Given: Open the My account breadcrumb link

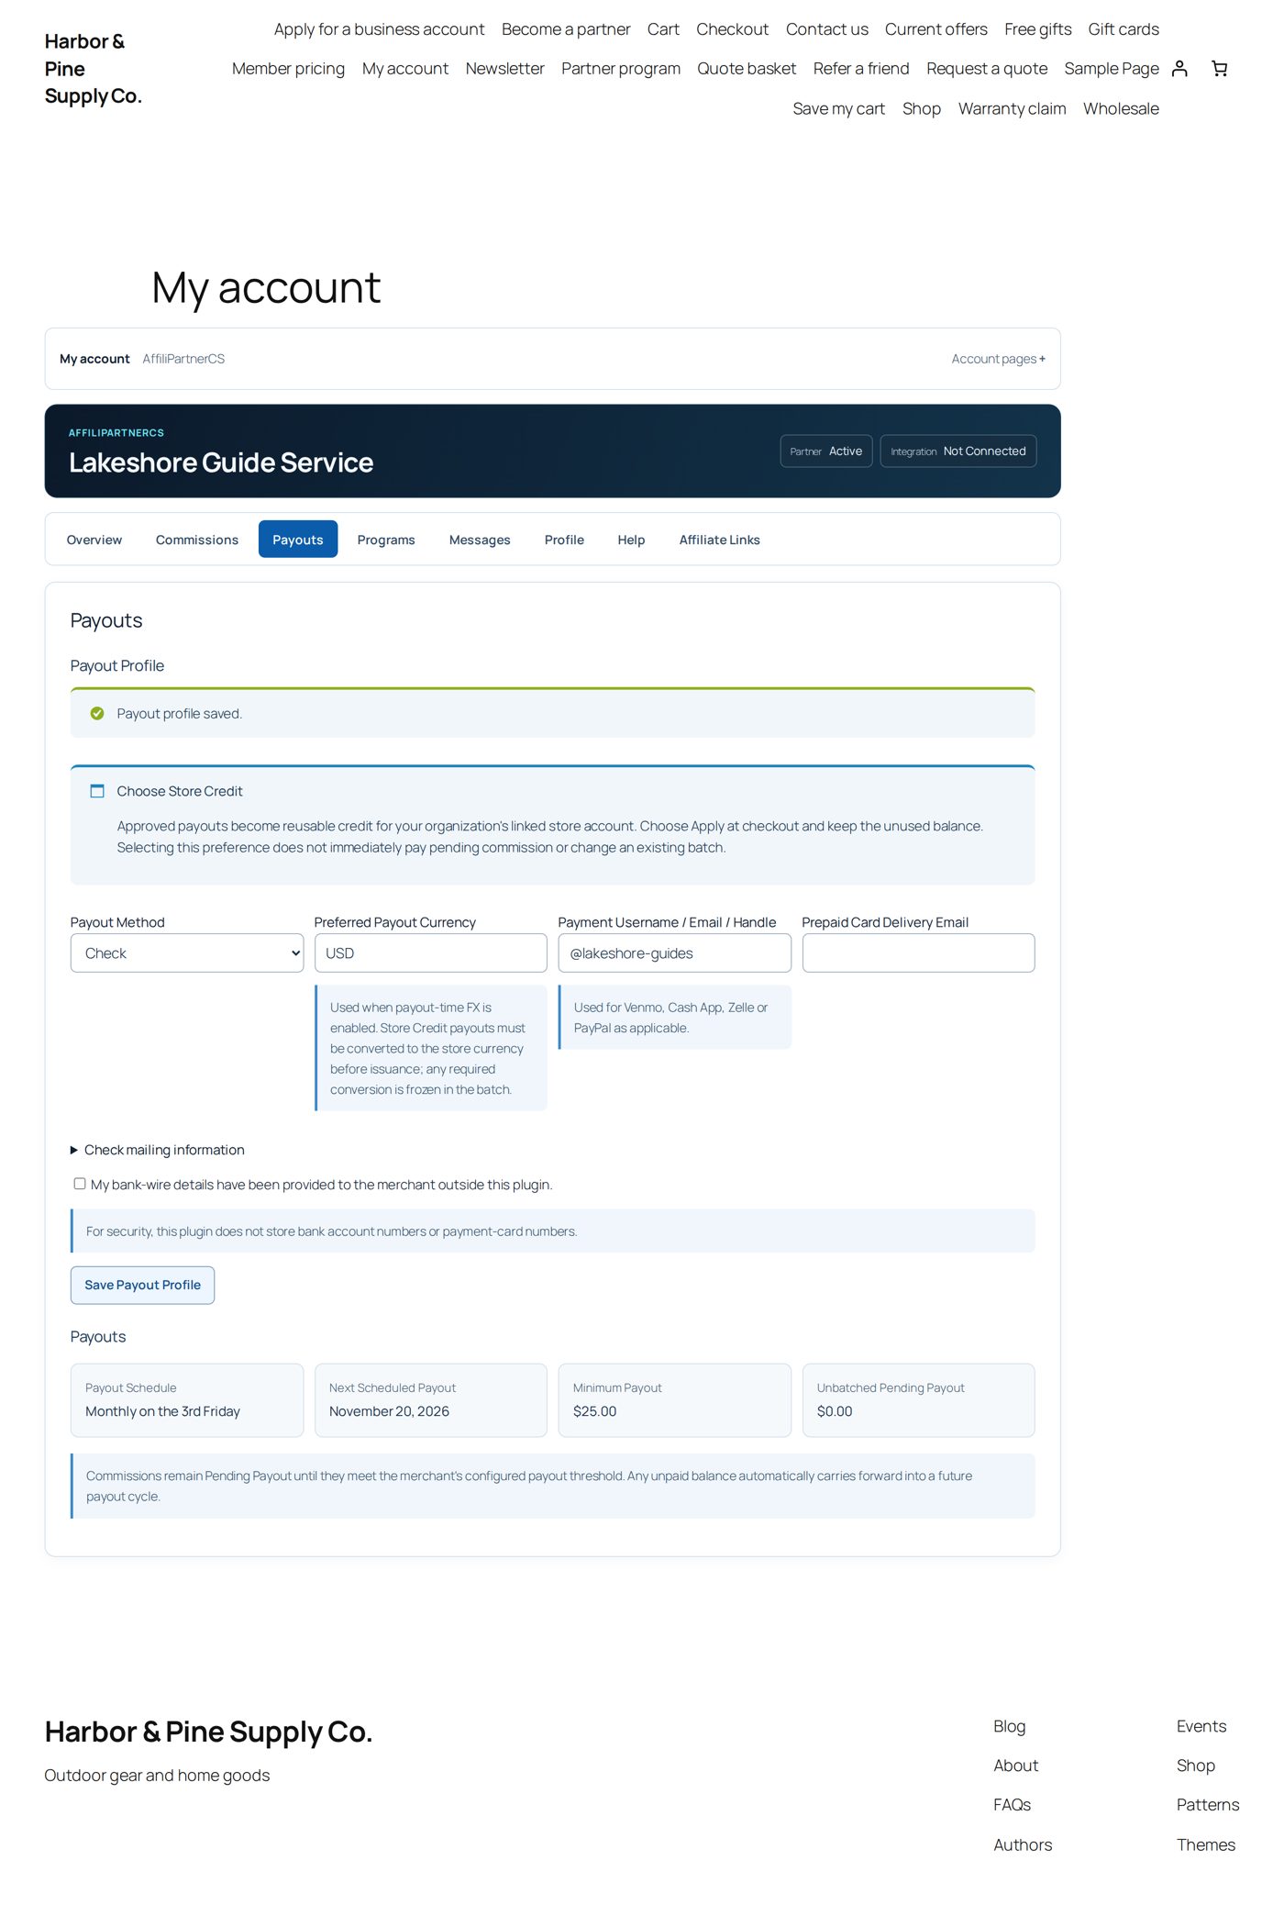Looking at the screenshot, I should click(x=94, y=359).
